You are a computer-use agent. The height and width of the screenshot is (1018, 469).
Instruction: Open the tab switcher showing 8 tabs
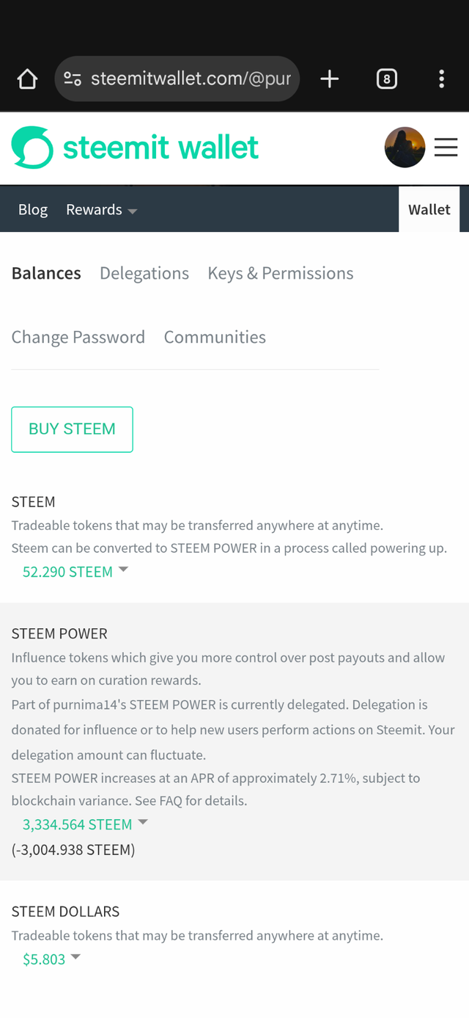(387, 79)
